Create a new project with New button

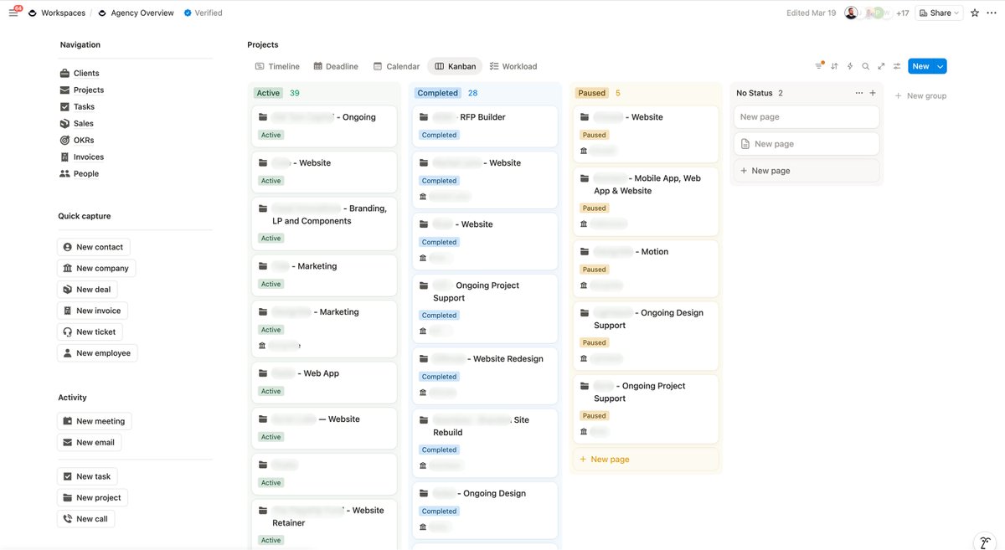point(921,66)
